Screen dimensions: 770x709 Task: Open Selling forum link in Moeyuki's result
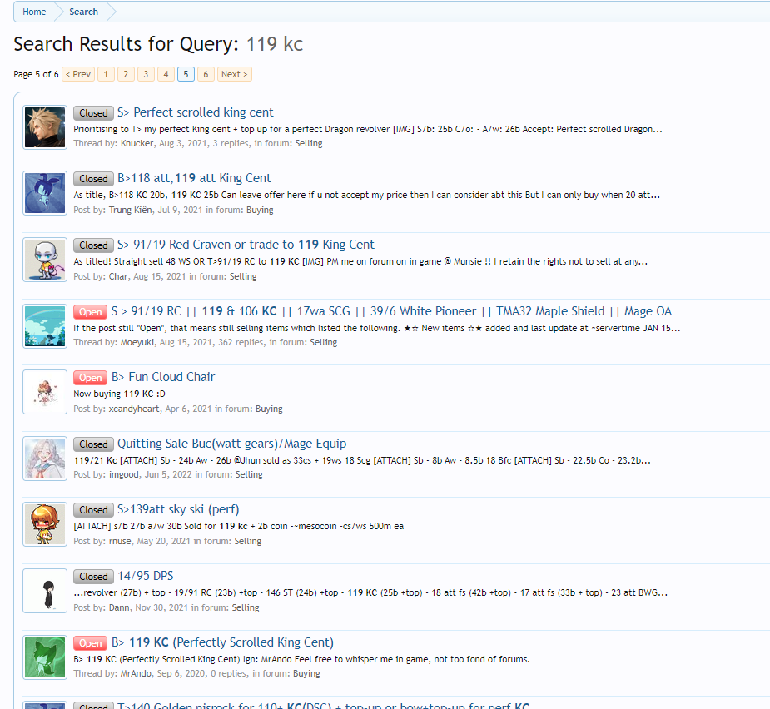[x=323, y=342]
